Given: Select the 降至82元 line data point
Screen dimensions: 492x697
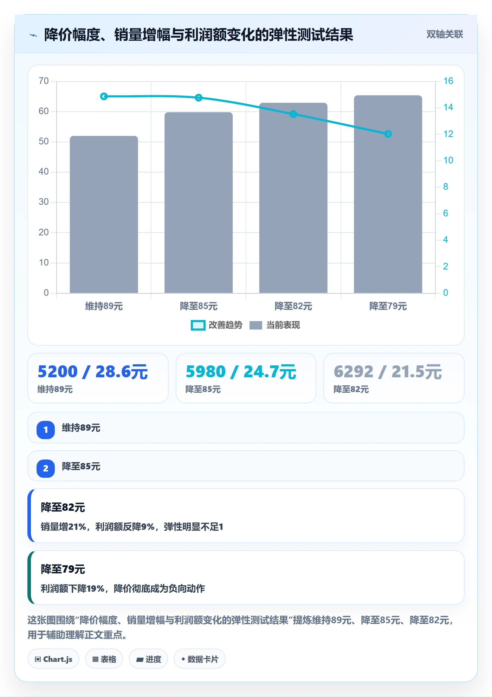Looking at the screenshot, I should 293,114.
